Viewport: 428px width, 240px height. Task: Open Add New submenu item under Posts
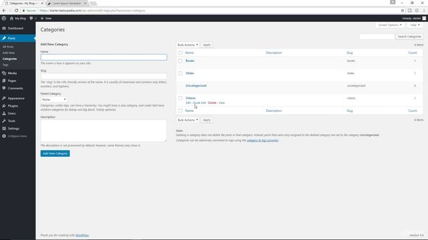(9, 53)
